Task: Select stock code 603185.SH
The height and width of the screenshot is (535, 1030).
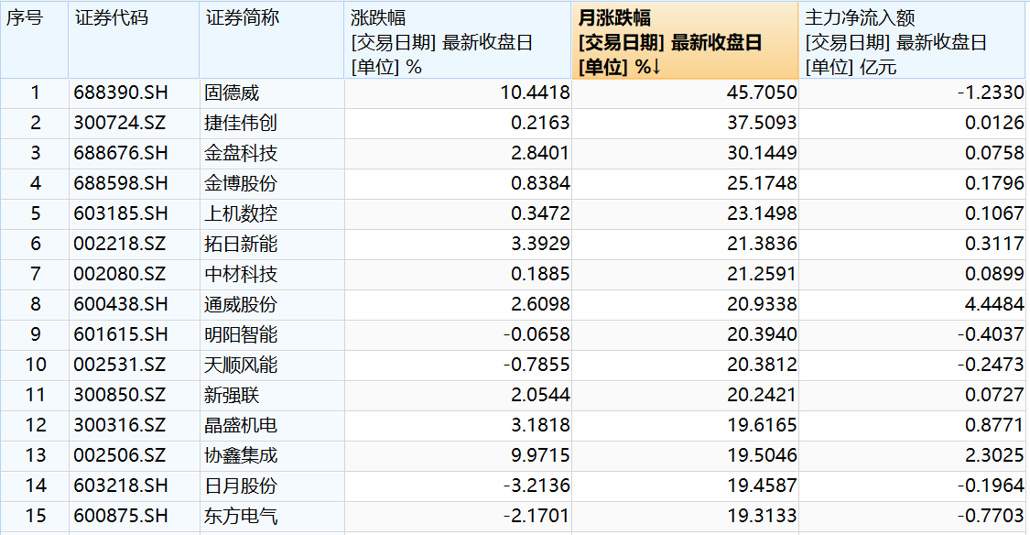Action: (121, 213)
